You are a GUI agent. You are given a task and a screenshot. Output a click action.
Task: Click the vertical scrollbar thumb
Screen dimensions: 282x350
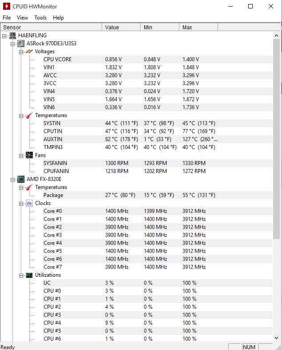(x=276, y=139)
